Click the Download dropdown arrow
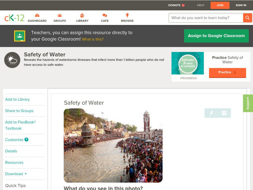The image size is (253, 190). (x=26, y=174)
